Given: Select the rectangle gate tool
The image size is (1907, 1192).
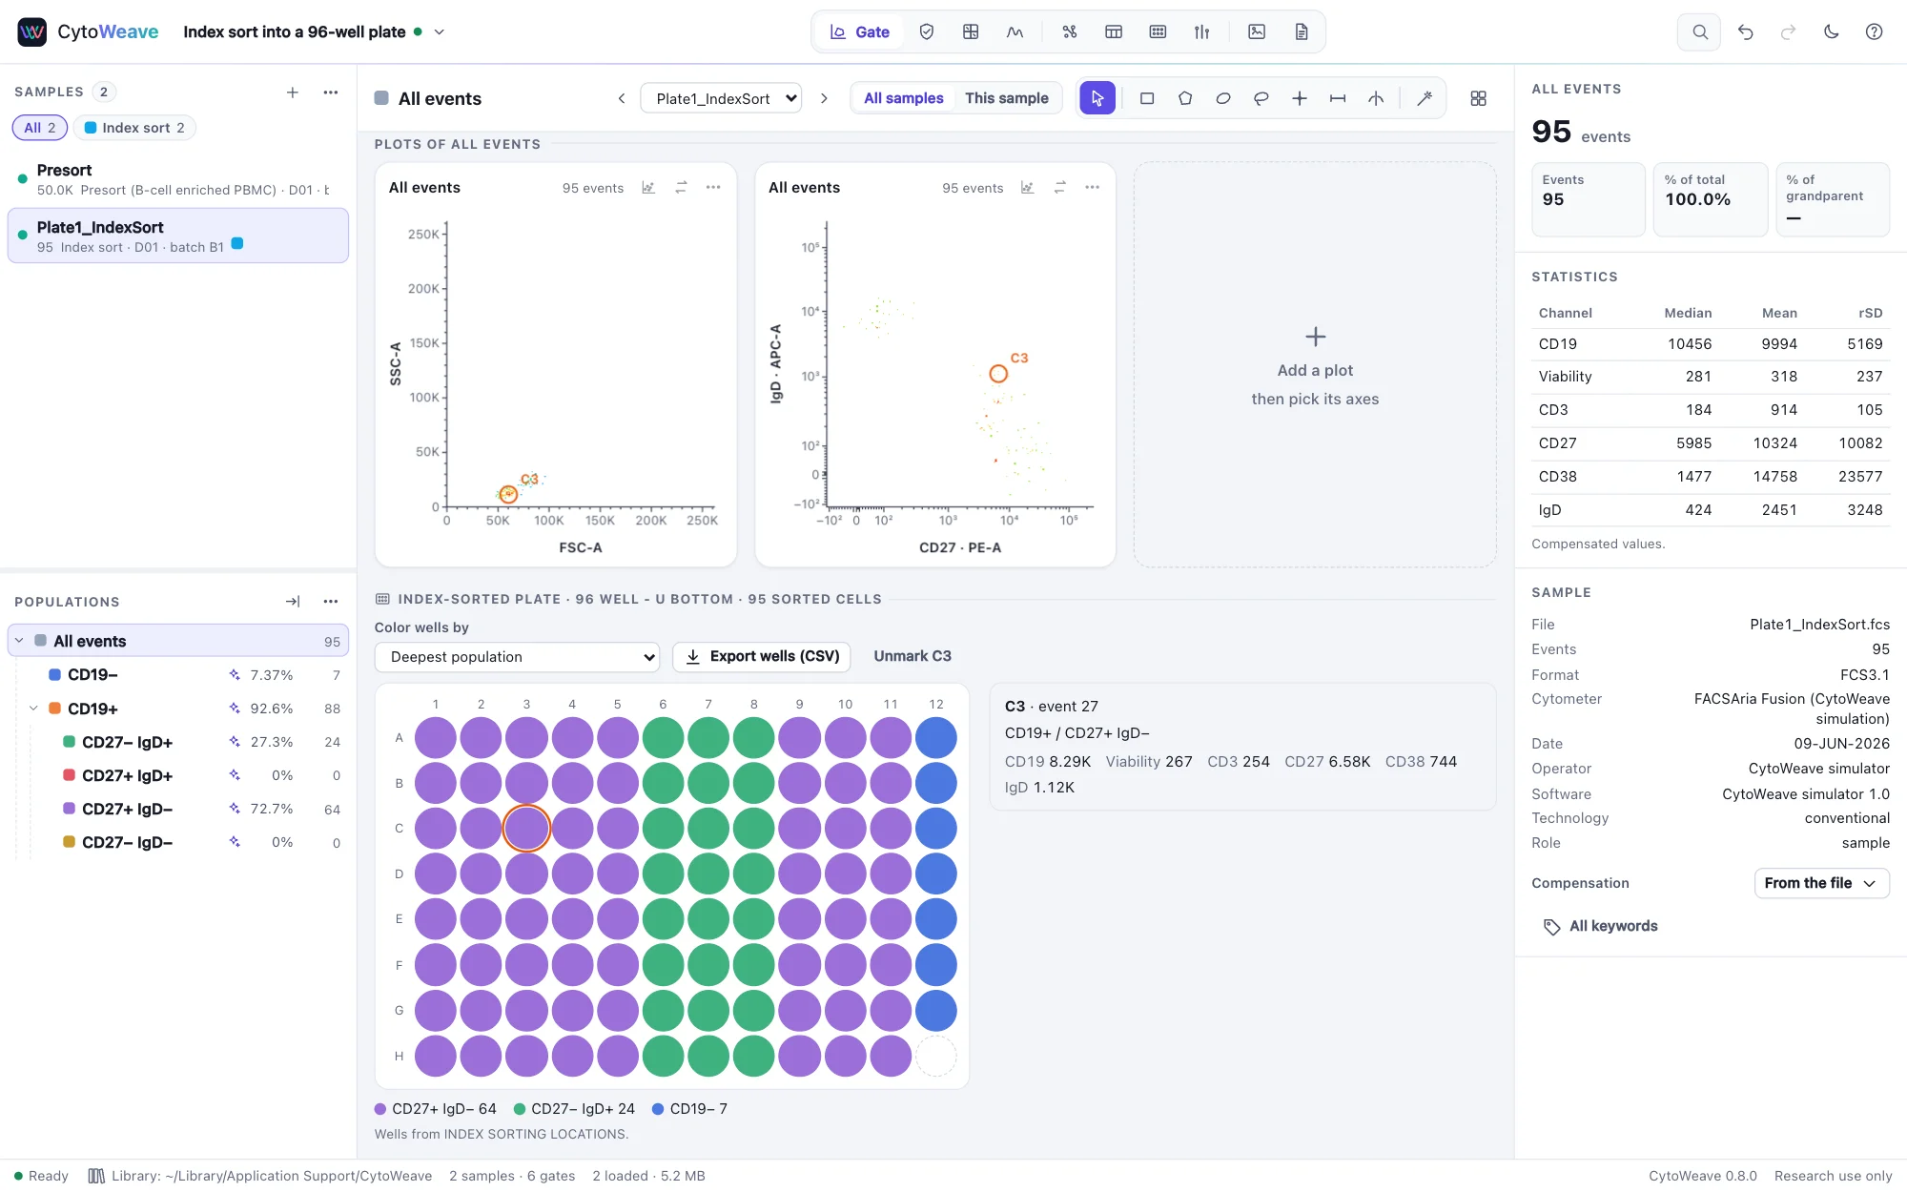Looking at the screenshot, I should pos(1147,98).
